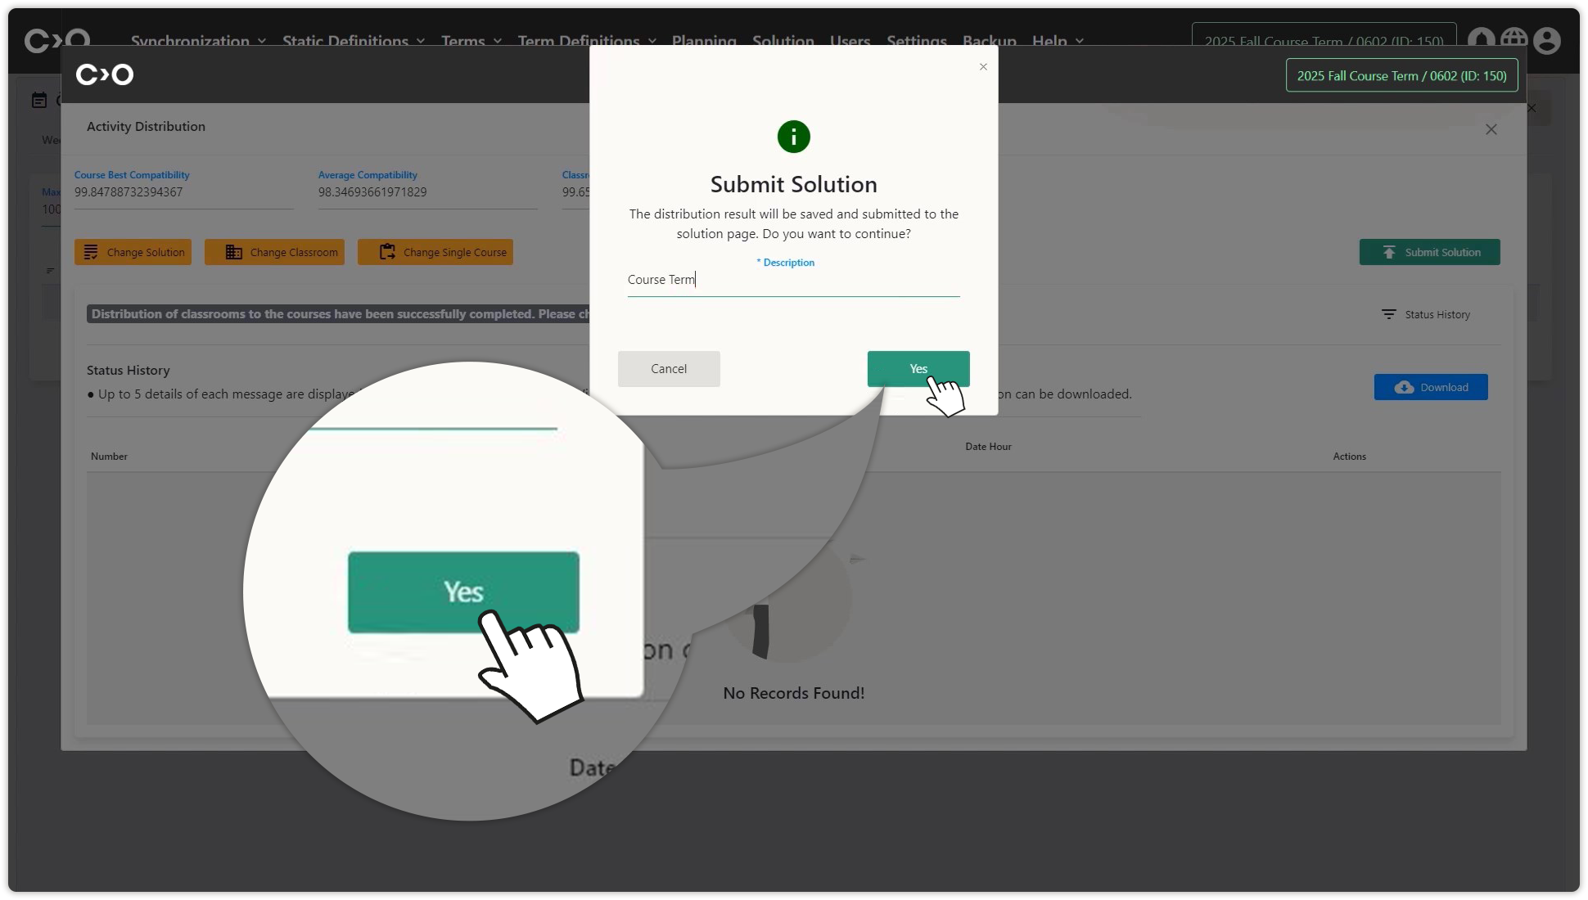
Task: Expand the Synchronization dropdown menu
Action: point(198,41)
